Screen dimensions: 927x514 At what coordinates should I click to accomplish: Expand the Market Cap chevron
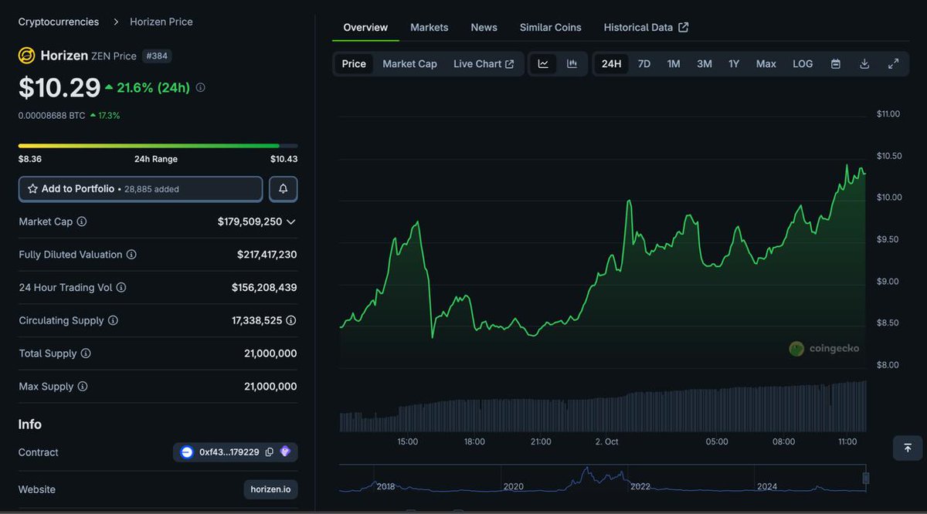coord(291,222)
